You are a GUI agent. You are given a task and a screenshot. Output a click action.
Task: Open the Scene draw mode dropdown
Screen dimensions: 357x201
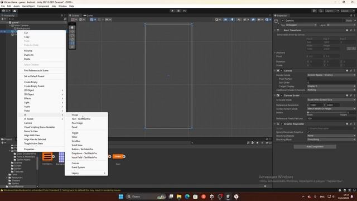coord(218,20)
